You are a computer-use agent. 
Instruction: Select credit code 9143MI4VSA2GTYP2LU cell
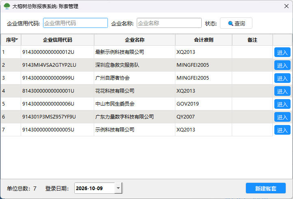click(57, 65)
